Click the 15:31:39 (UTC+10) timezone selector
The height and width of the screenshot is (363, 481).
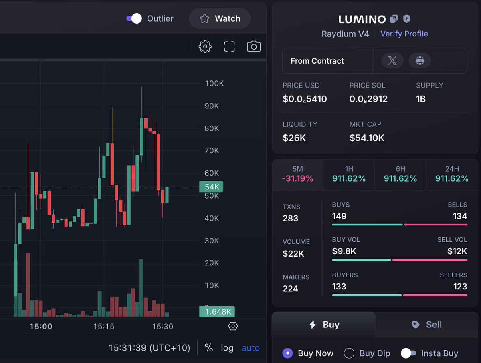[x=149, y=347]
